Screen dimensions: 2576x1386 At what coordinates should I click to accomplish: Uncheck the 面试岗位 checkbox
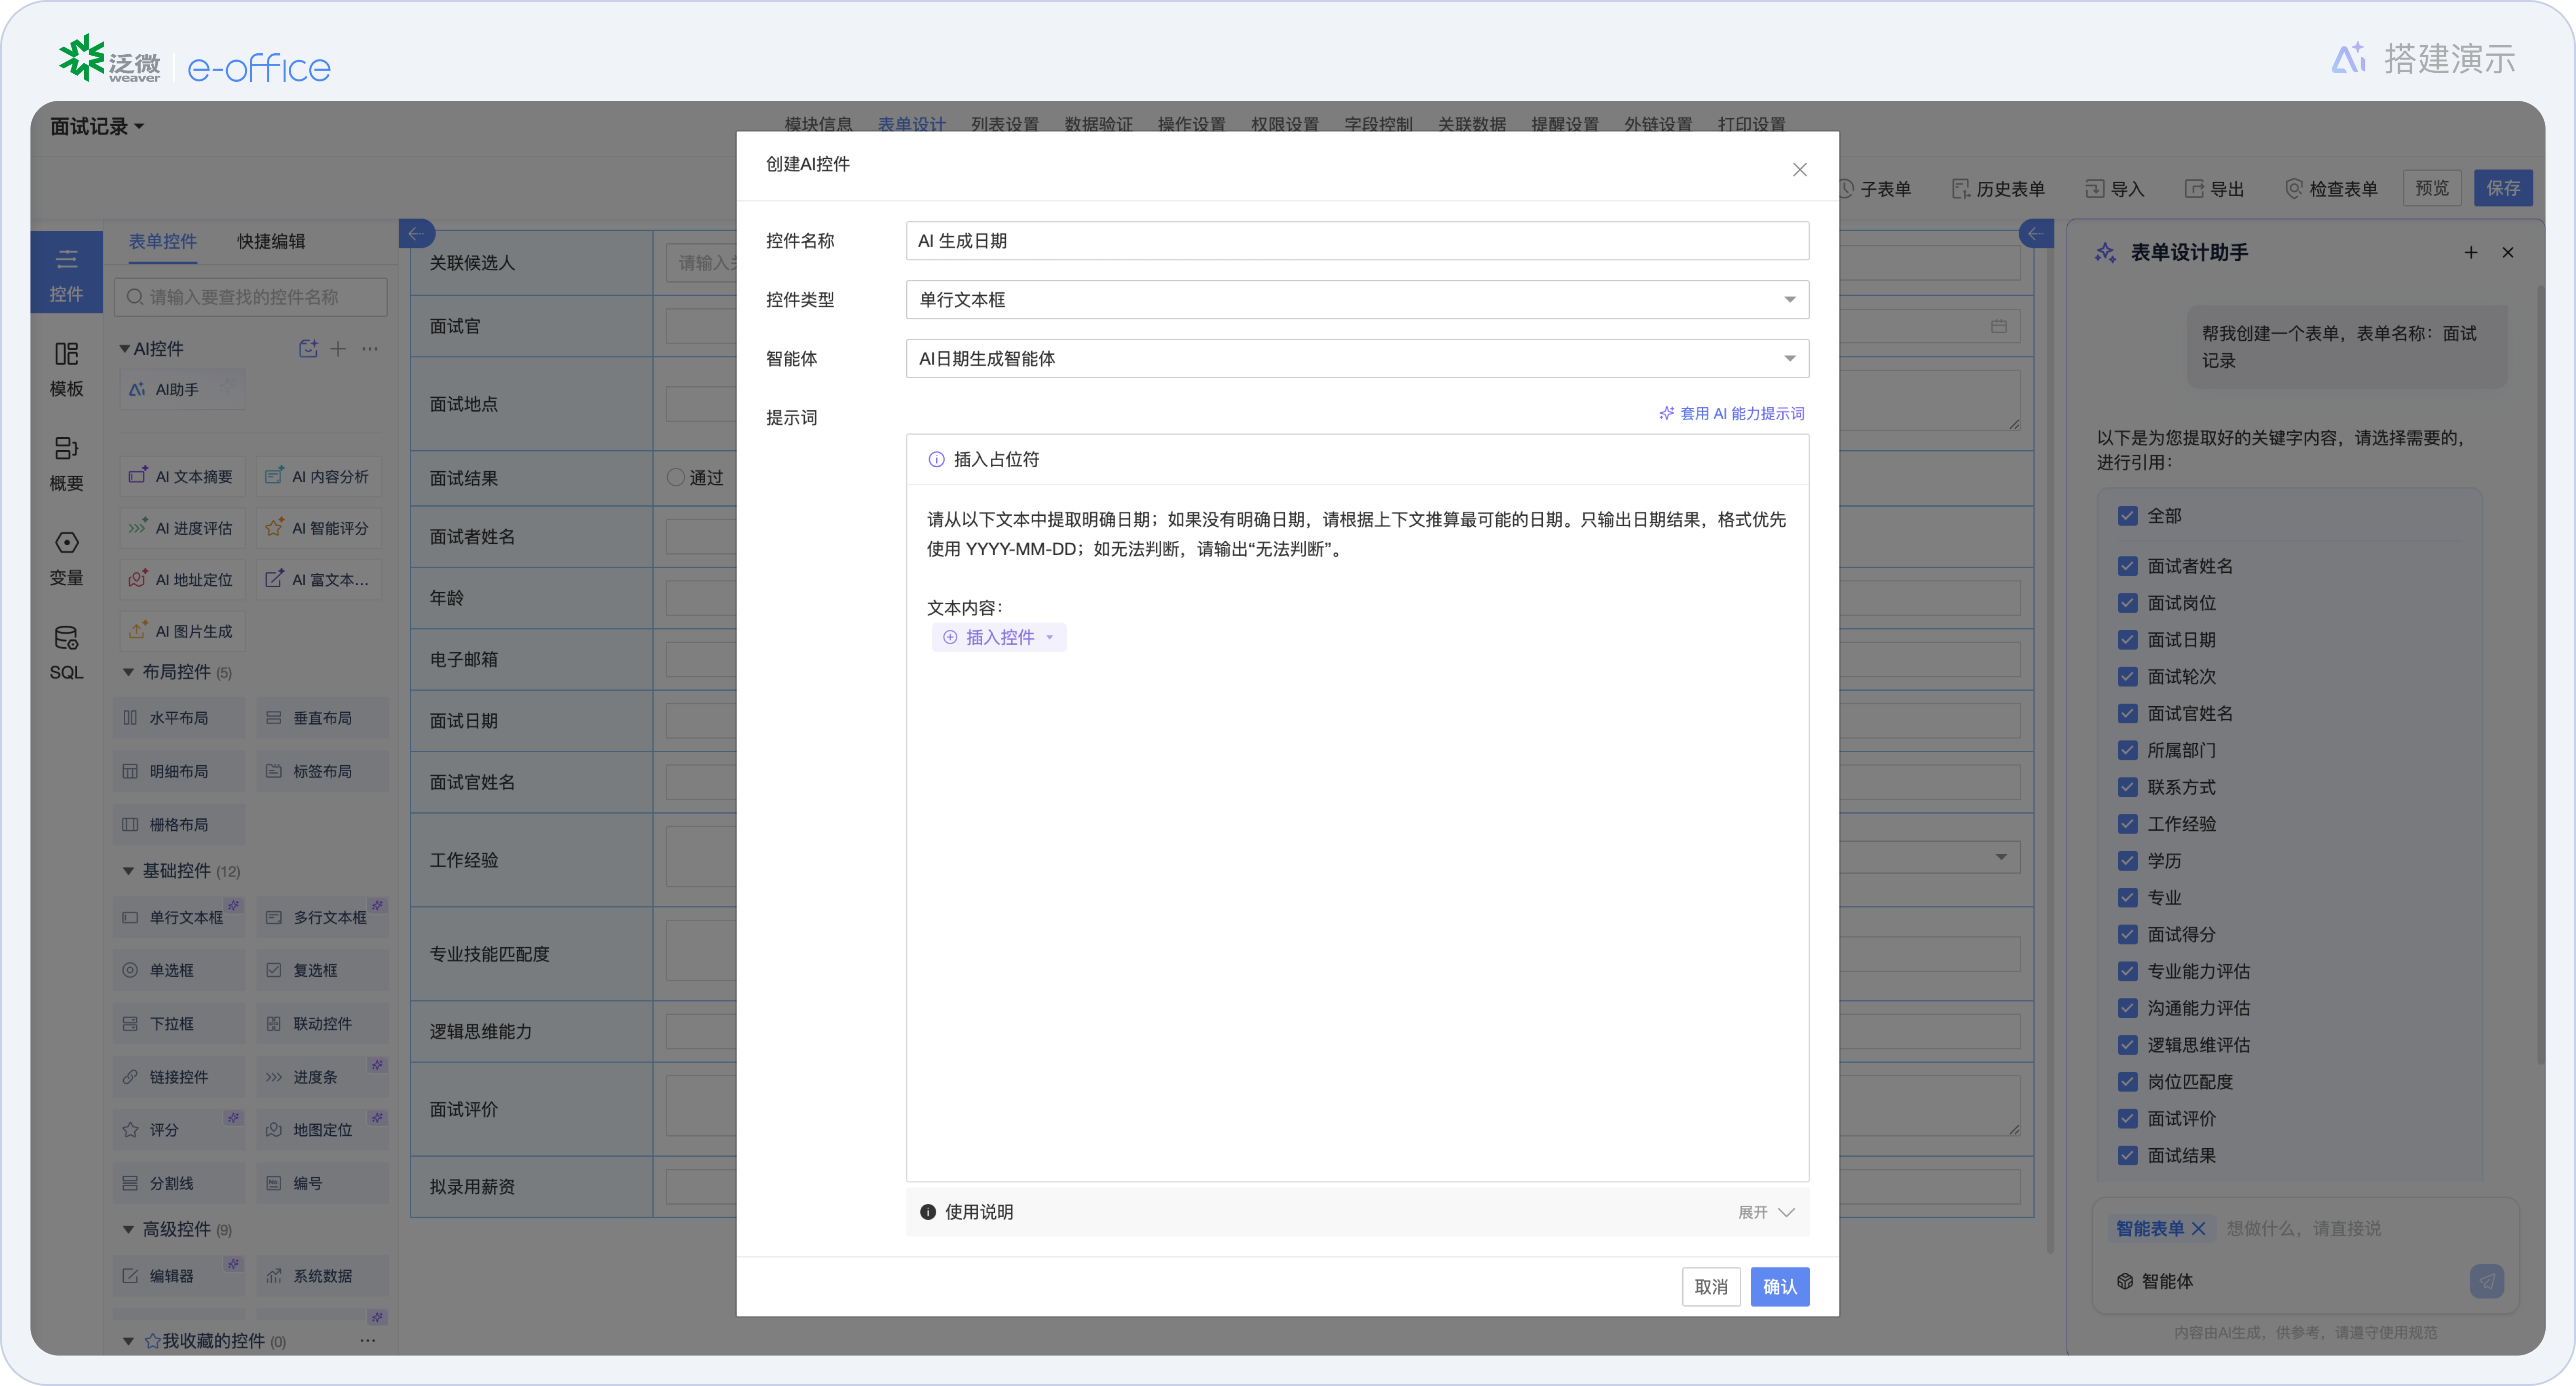[x=2127, y=602]
